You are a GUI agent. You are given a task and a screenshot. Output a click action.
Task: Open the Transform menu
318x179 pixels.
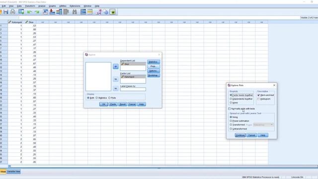pos(30,6)
